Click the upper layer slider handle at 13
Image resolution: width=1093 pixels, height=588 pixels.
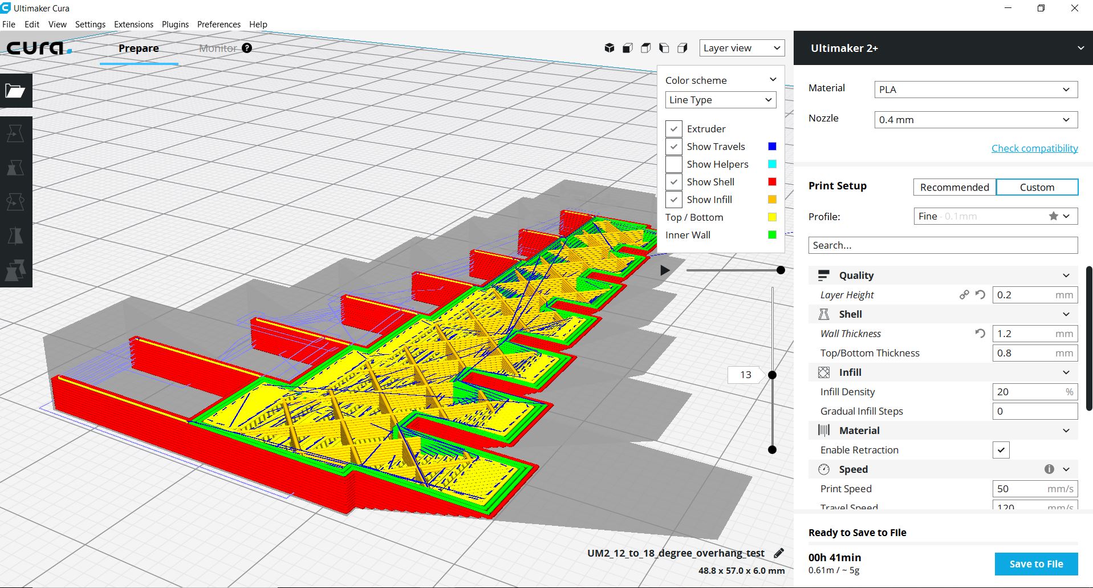[x=772, y=375]
